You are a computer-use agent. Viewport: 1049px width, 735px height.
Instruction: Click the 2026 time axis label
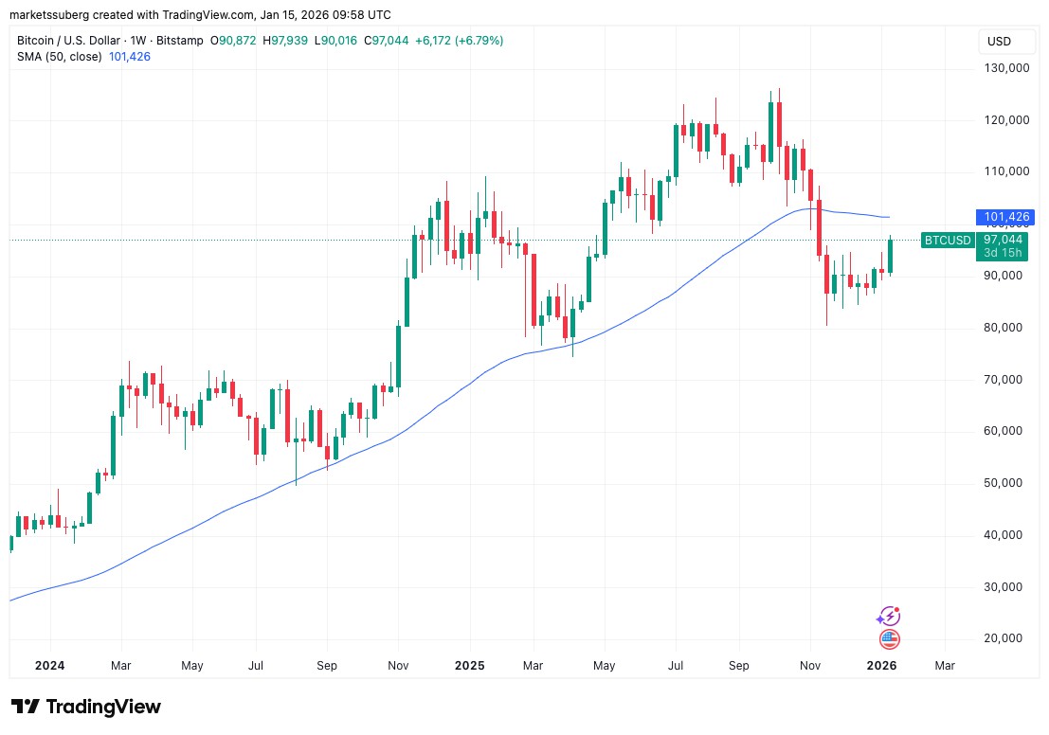pyautogui.click(x=882, y=666)
